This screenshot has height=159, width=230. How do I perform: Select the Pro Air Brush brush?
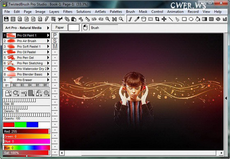click(x=26, y=41)
